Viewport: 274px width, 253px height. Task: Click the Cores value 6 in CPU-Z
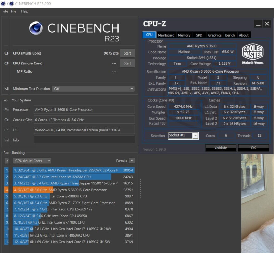coord(226,136)
